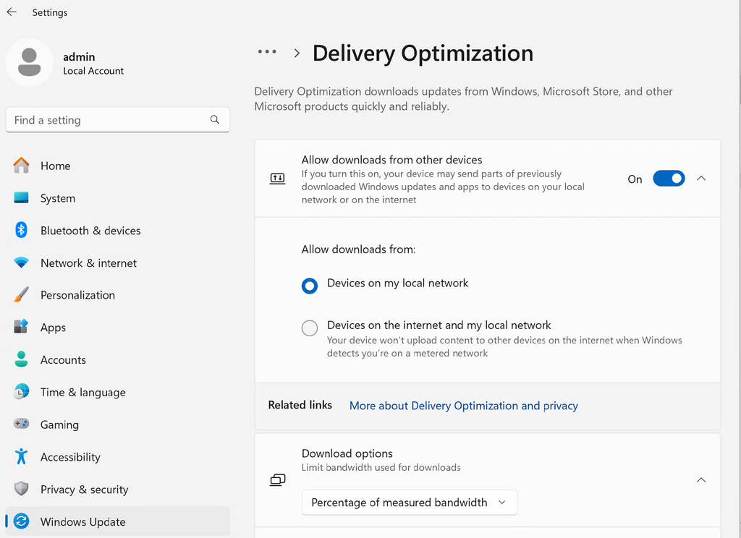Screen dimensions: 741x538
Task: Click the Accounts person icon
Action: coord(21,359)
